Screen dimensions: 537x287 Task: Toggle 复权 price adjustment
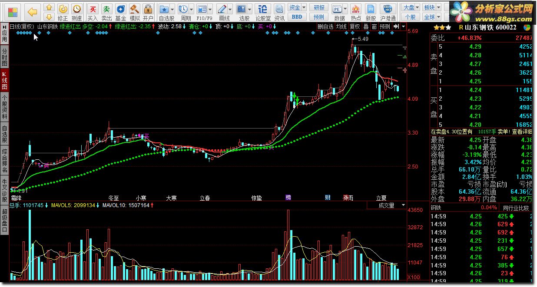[x=355, y=26]
